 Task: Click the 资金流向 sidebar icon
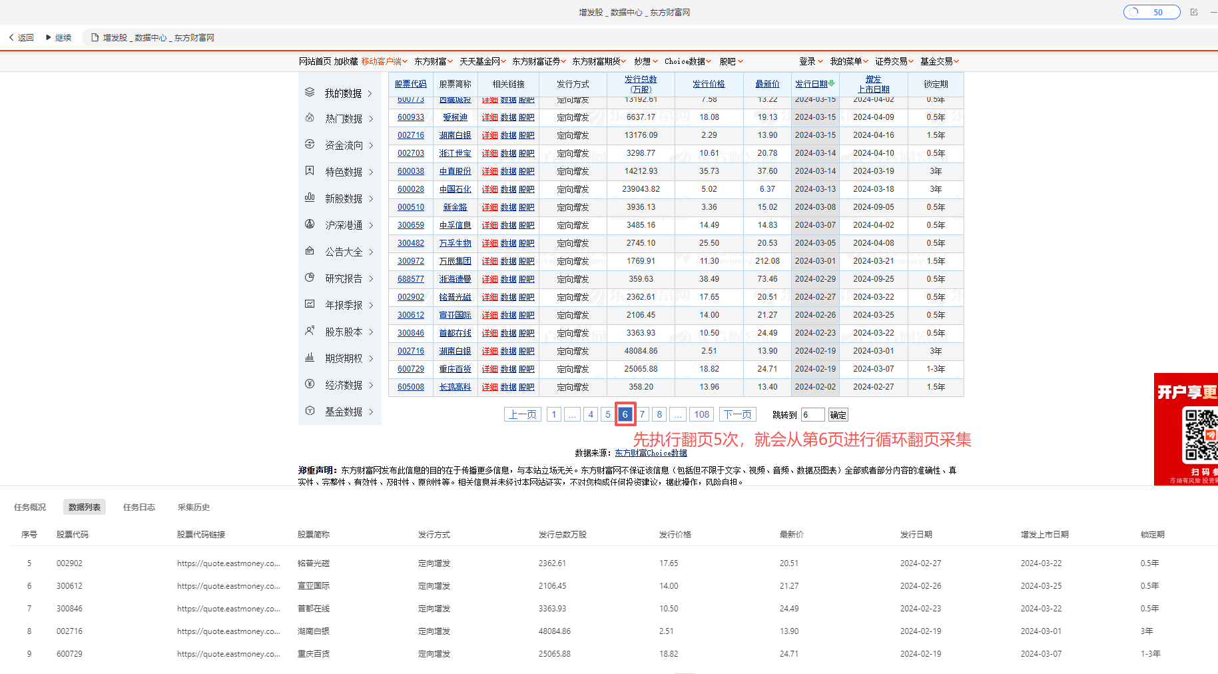pos(310,144)
